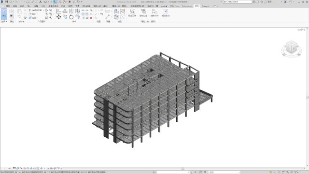Click the search input field in title bar

coord(237,2)
